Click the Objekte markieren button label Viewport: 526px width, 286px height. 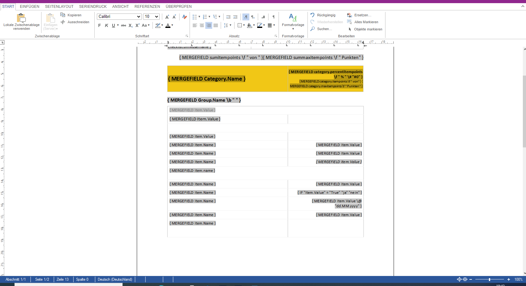pyautogui.click(x=368, y=29)
